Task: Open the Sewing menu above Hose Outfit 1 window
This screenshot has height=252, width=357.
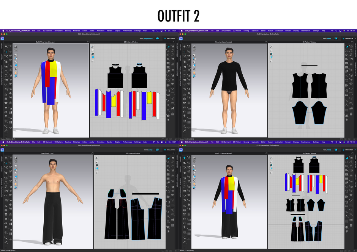Action: click(x=68, y=142)
